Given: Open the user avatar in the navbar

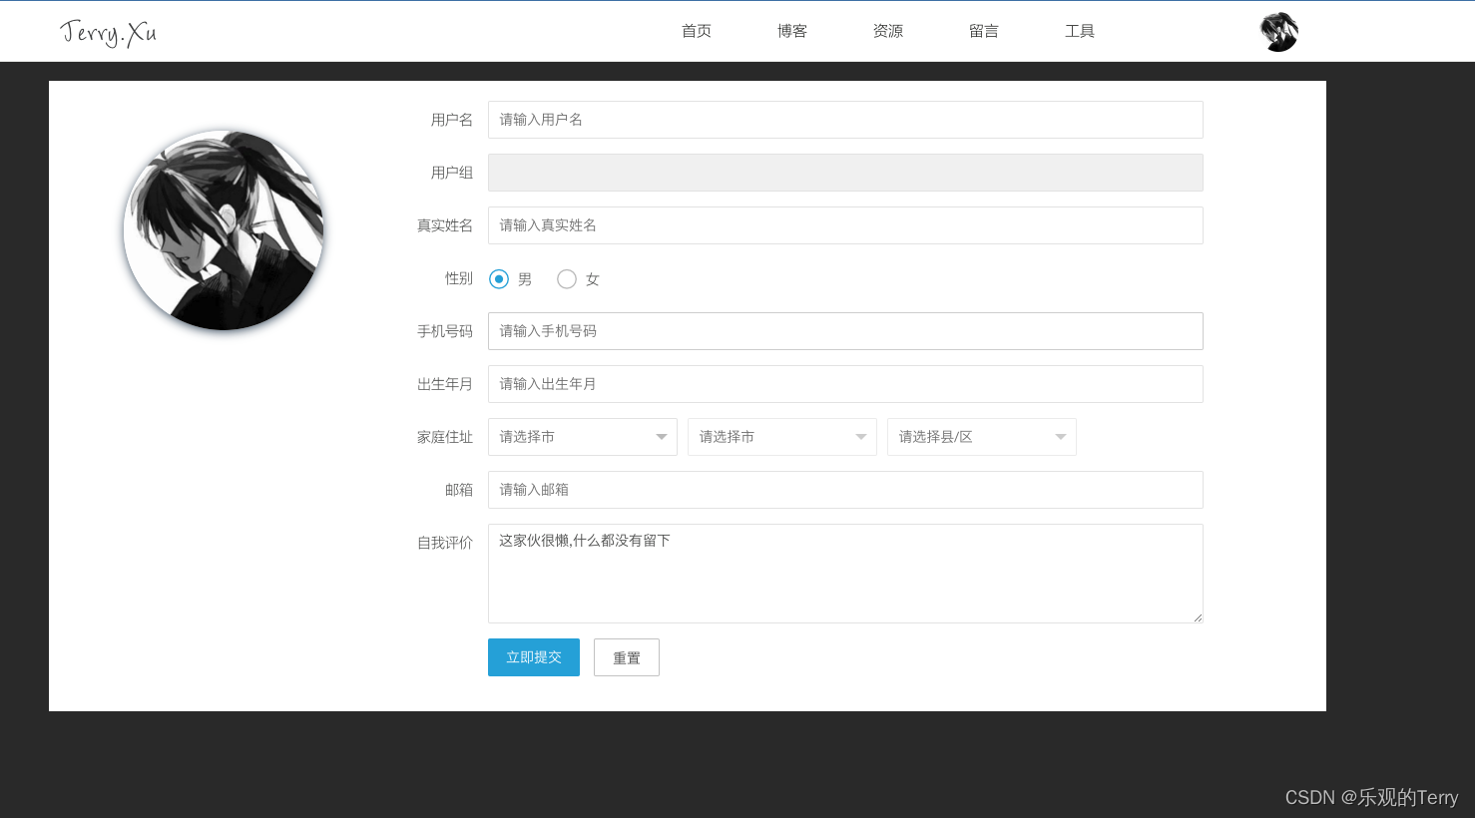Looking at the screenshot, I should [1278, 32].
